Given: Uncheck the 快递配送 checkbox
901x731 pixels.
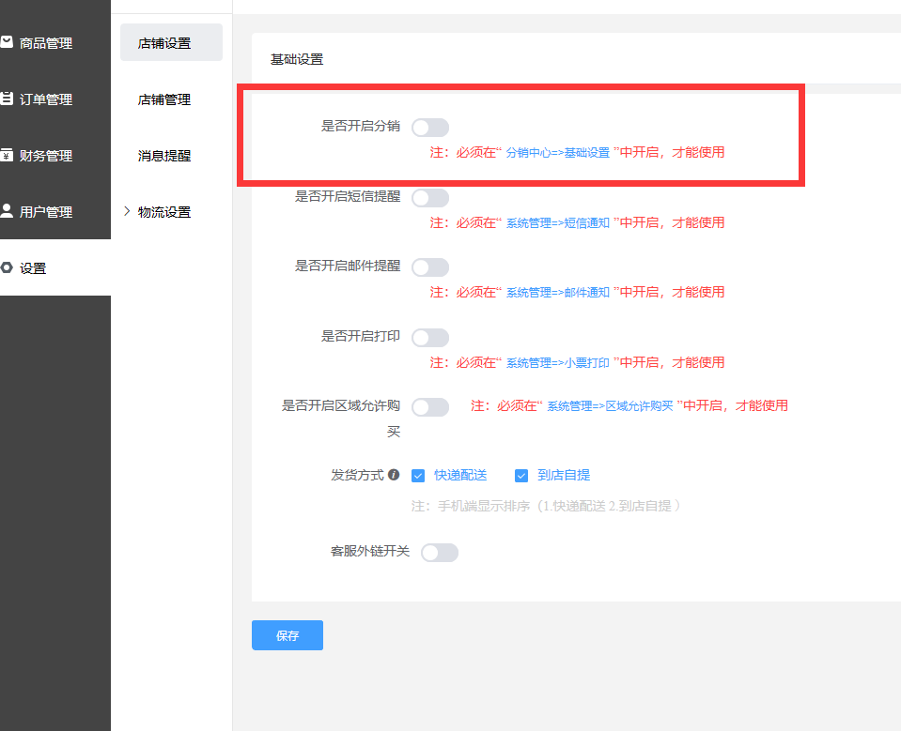Looking at the screenshot, I should tap(418, 476).
